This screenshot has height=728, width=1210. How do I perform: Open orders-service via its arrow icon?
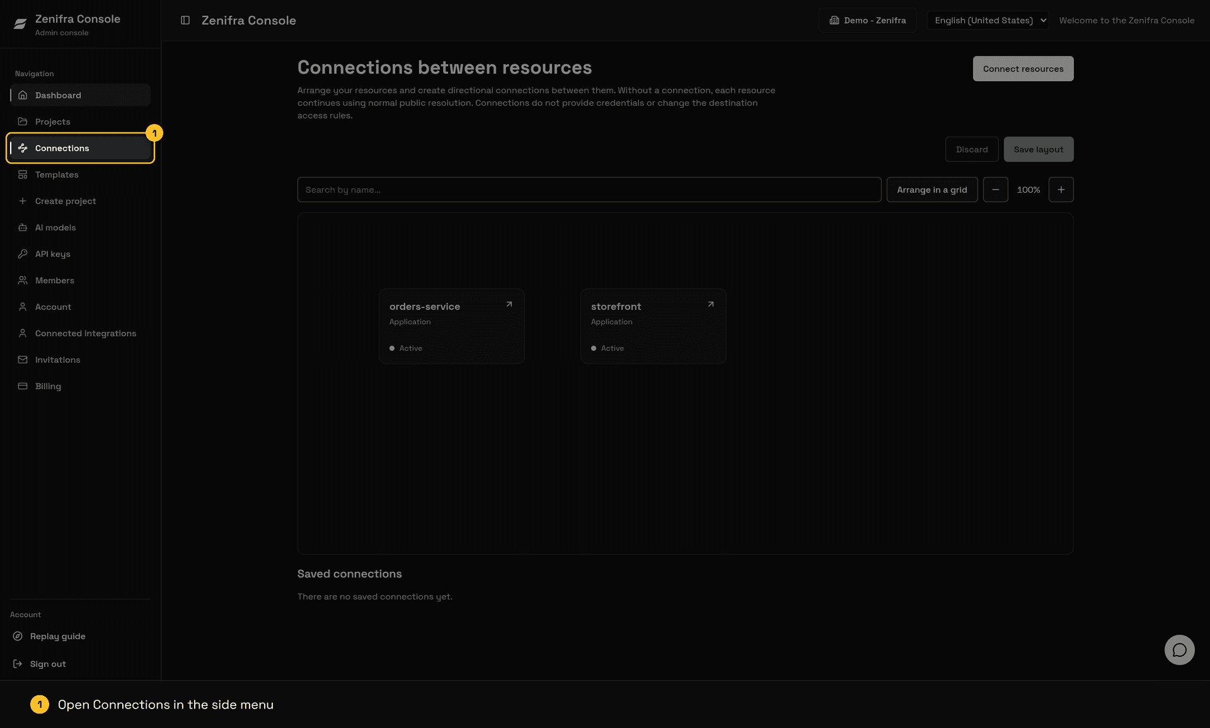[x=509, y=304]
